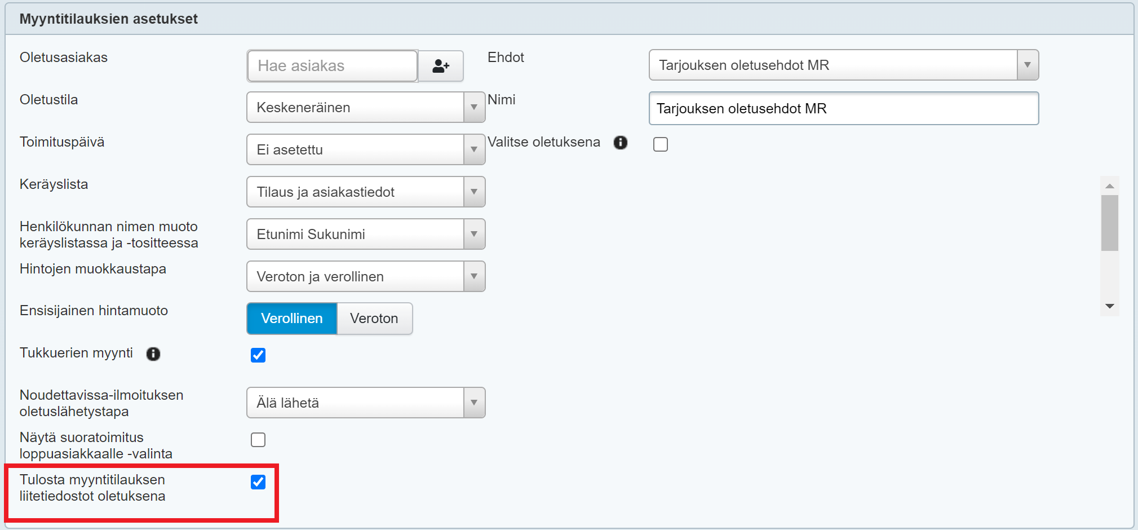1138x530 pixels.
Task: Open Noudettavissa-ilmoituksen sending method dropdown
Action: click(x=365, y=403)
